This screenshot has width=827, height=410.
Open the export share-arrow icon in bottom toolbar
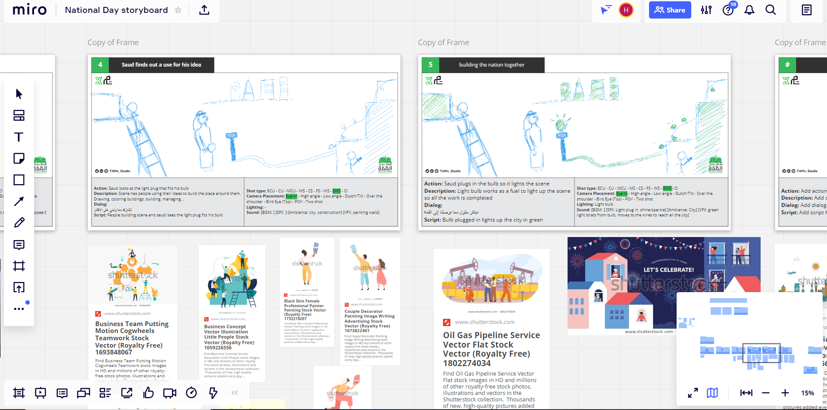coord(127,392)
